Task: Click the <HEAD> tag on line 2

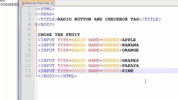Action: pos(46,14)
